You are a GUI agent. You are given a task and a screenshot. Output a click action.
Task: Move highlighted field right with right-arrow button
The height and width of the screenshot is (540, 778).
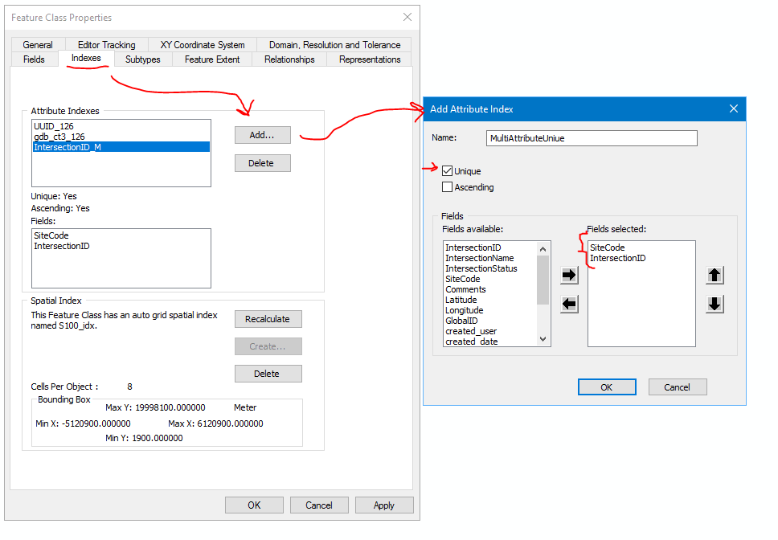[x=569, y=274]
